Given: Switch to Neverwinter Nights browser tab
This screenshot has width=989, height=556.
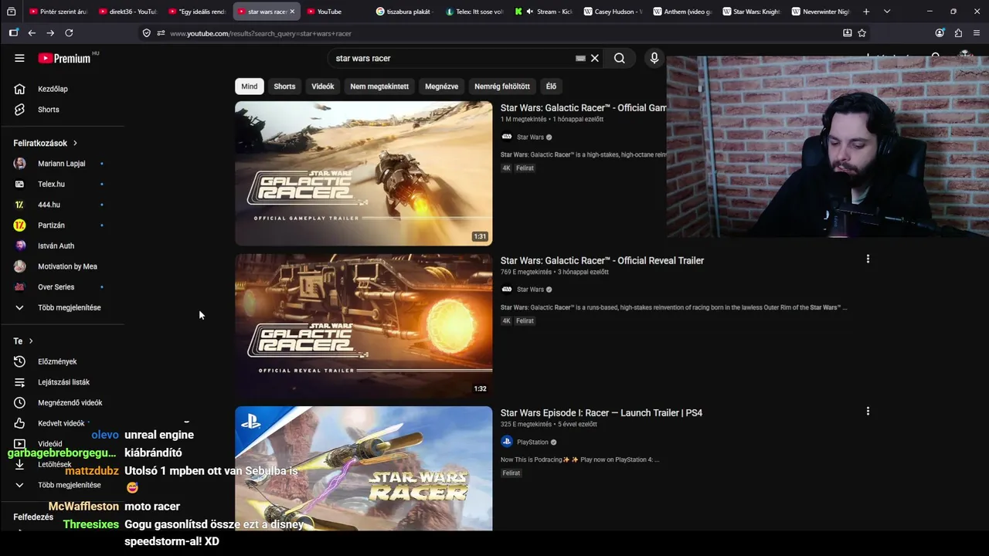Looking at the screenshot, I should click(822, 12).
